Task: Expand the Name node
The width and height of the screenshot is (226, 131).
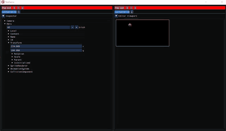Action: tap(8, 37)
